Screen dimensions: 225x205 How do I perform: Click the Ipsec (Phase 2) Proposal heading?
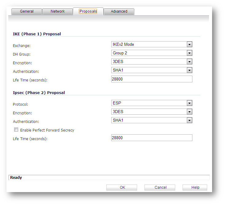click(39, 93)
